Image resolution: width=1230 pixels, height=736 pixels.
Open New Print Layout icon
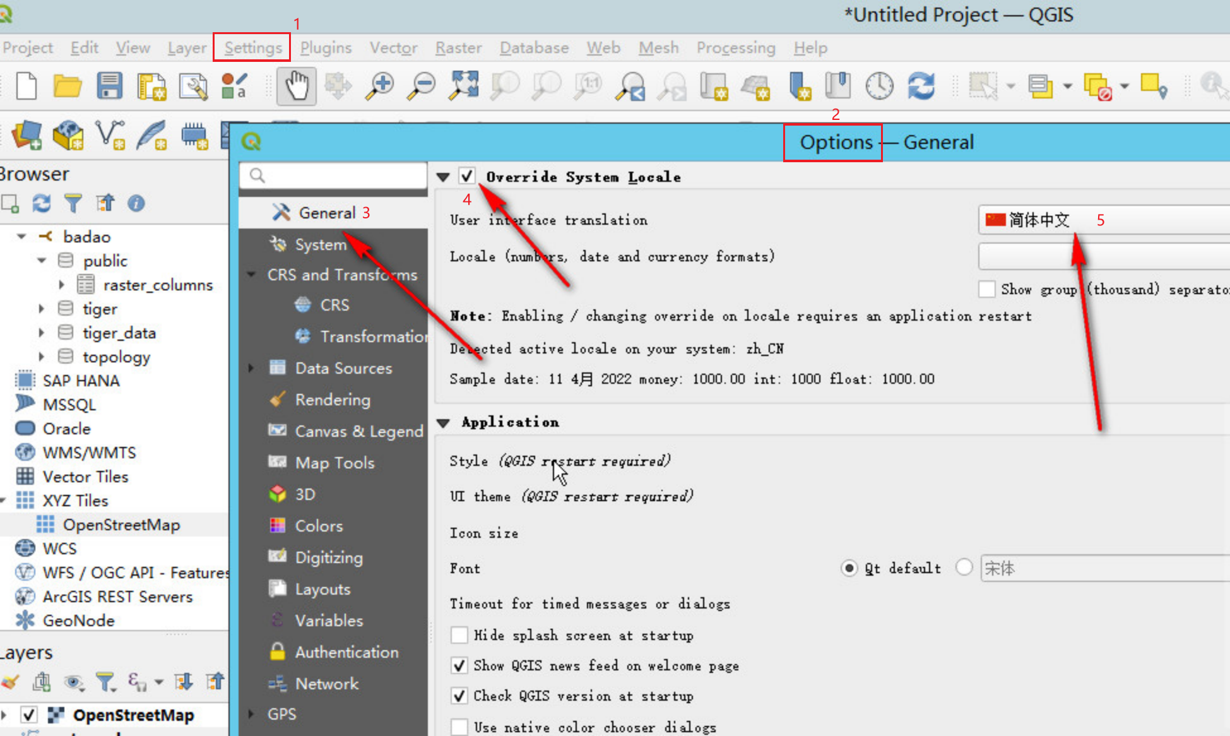[151, 86]
